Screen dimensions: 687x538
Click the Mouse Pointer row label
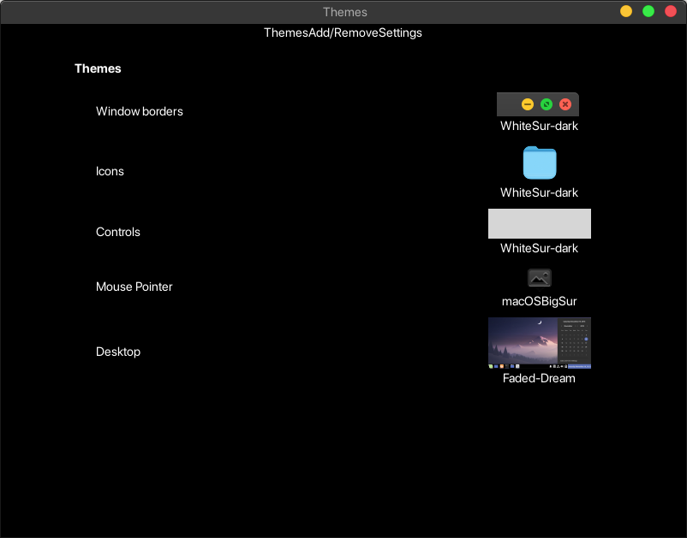click(134, 287)
